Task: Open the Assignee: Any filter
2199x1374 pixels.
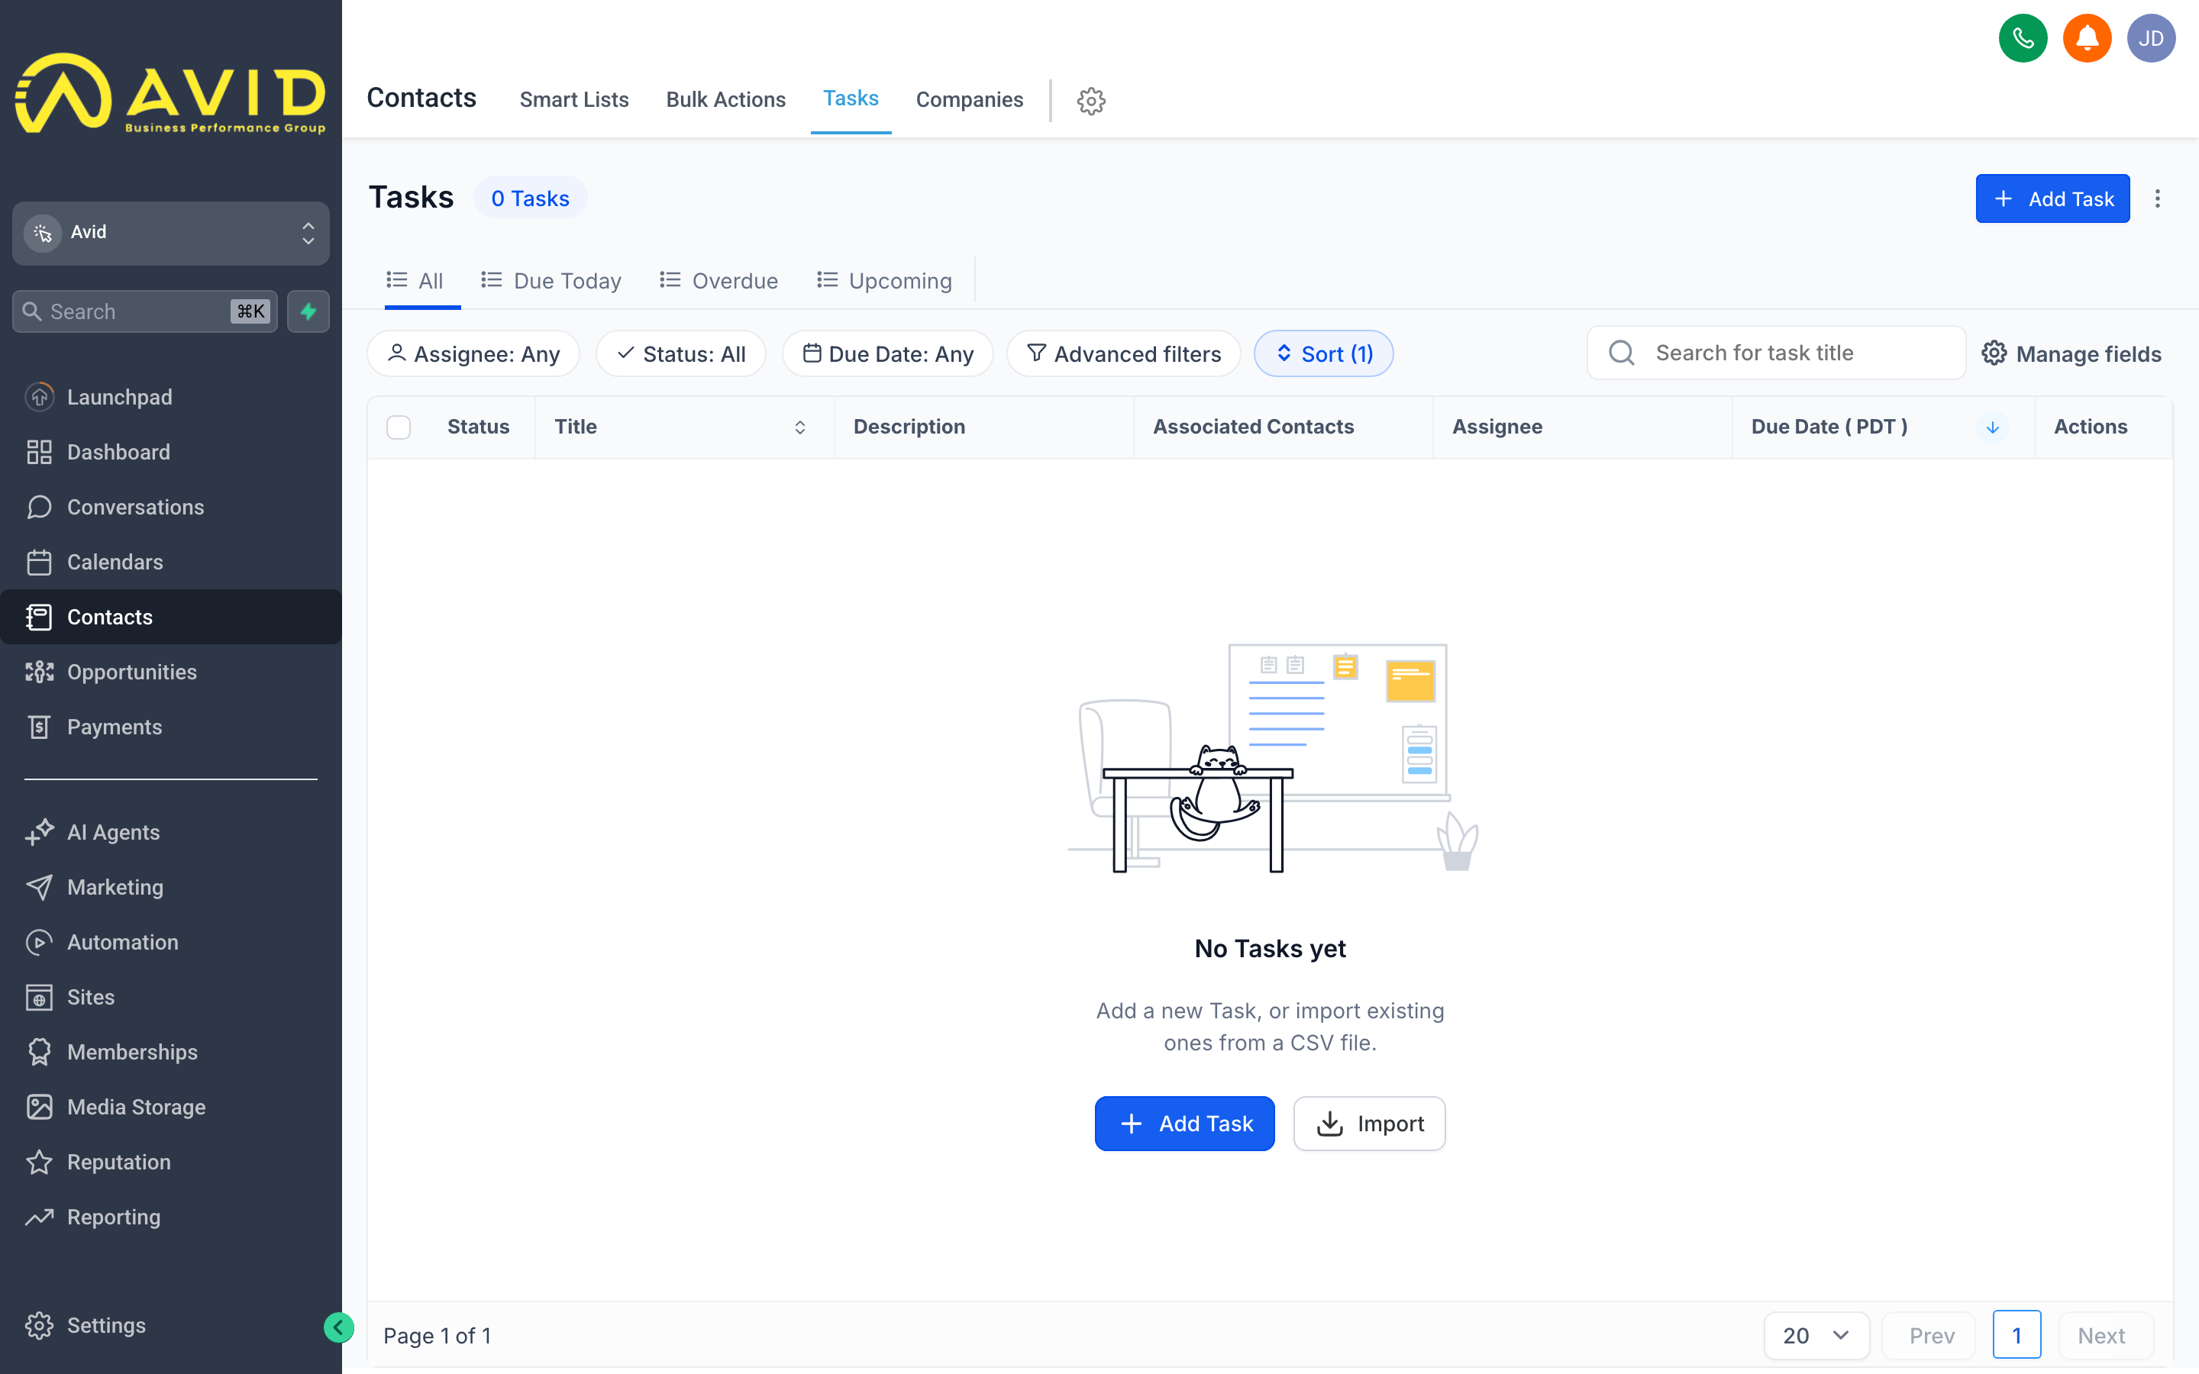Action: point(473,353)
